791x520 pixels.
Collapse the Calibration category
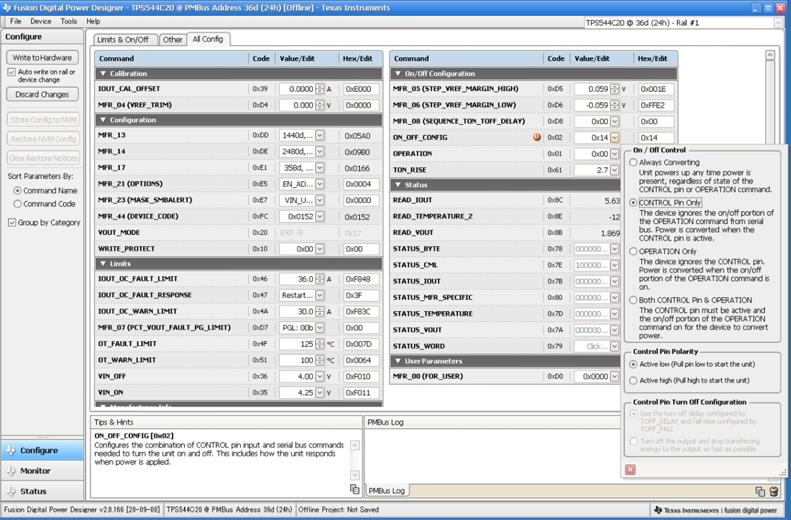click(103, 74)
